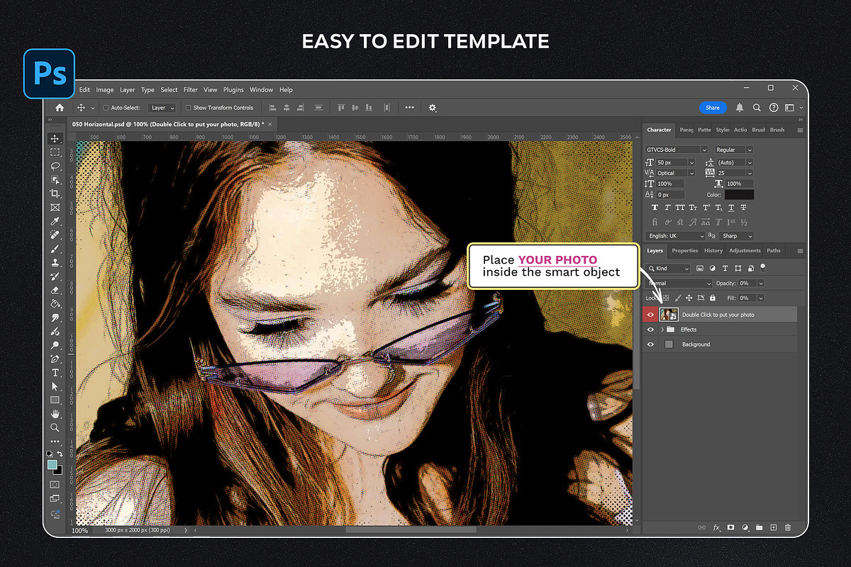This screenshot has width=851, height=567.
Task: Toggle Underline in Character panel
Action: click(x=730, y=208)
